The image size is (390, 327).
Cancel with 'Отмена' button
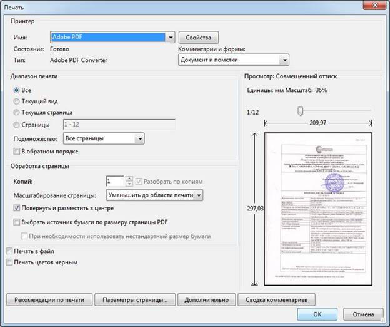pyautogui.click(x=363, y=314)
